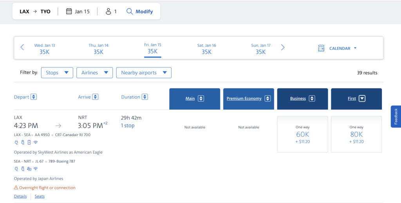Click USB power icon for AA 4950 flight
The width and height of the screenshot is (401, 203).
pos(23,142)
